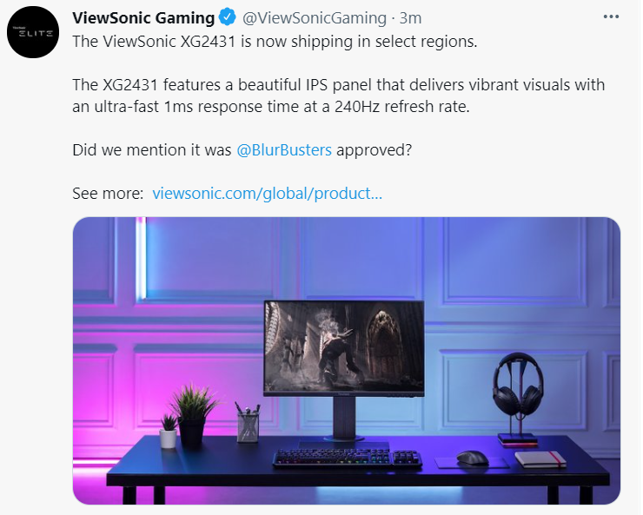Click the word approved after the mention

click(374, 150)
